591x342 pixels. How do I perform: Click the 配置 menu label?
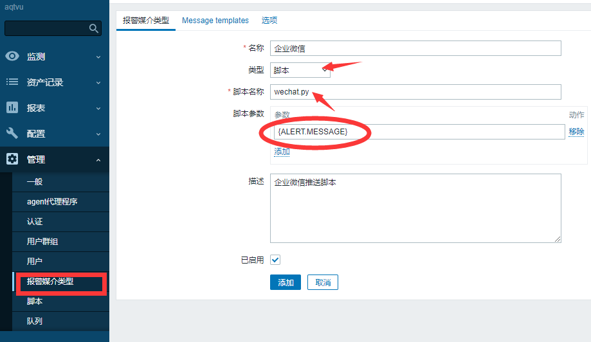point(36,134)
